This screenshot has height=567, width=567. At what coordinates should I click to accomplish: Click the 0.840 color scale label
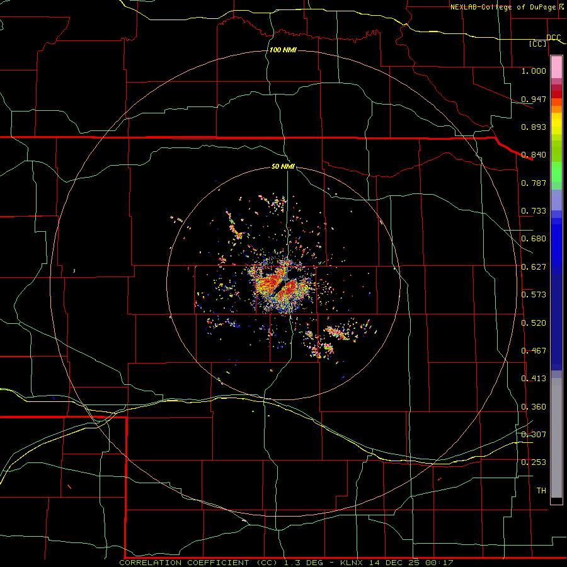[534, 155]
